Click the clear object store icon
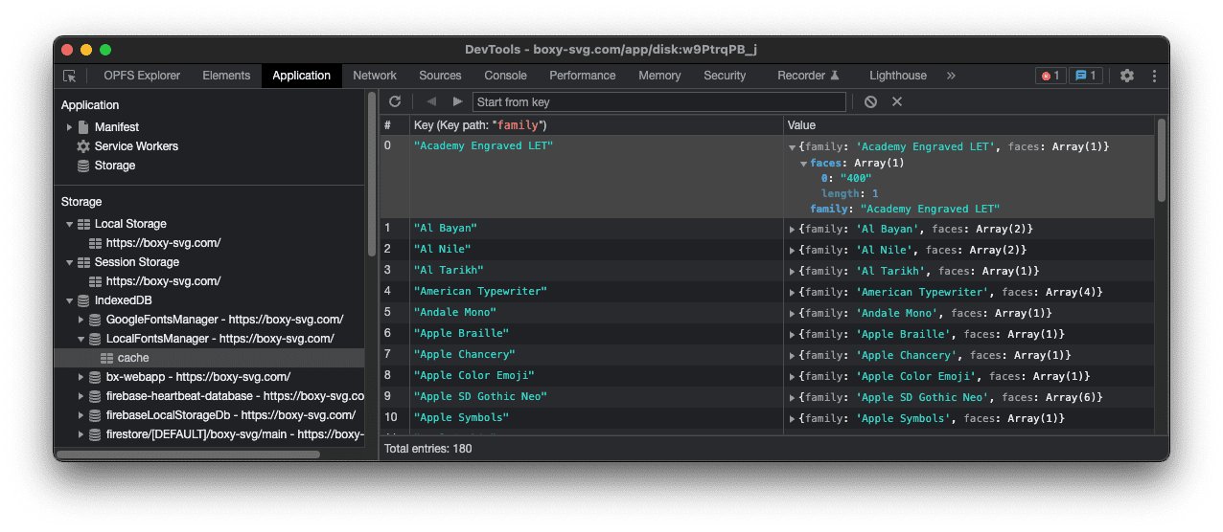Viewport: 1223px width, 532px height. [870, 101]
